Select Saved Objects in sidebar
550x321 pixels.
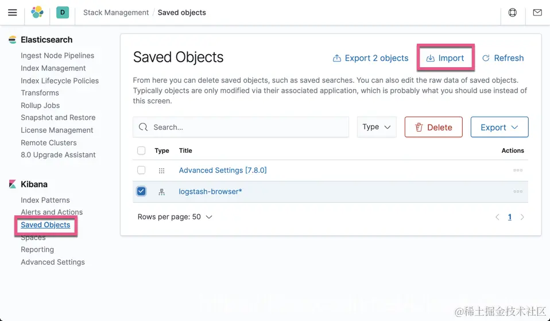(x=45, y=225)
